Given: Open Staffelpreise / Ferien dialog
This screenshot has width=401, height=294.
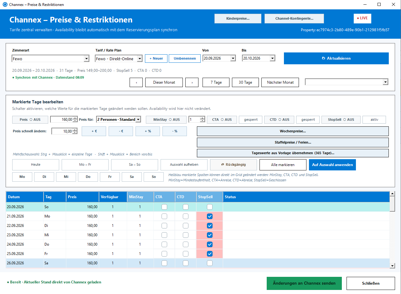Looking at the screenshot, I should [293, 142].
